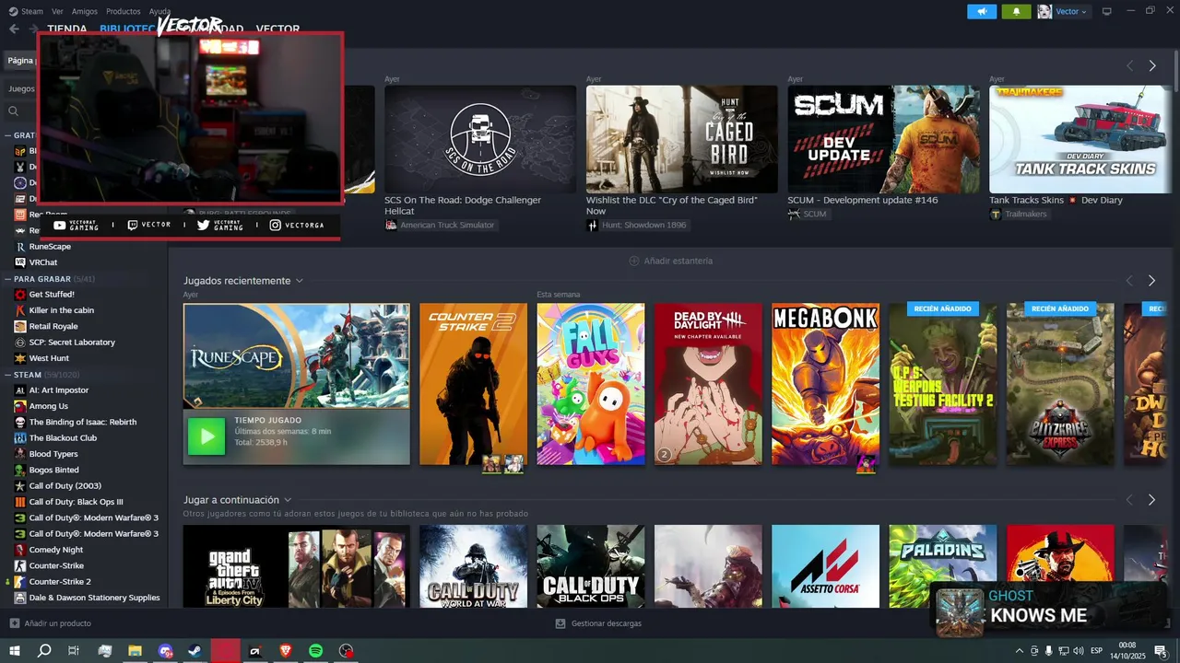
Task: Select SCP: Secret Laboratory in sidebar
Action: tap(72, 343)
